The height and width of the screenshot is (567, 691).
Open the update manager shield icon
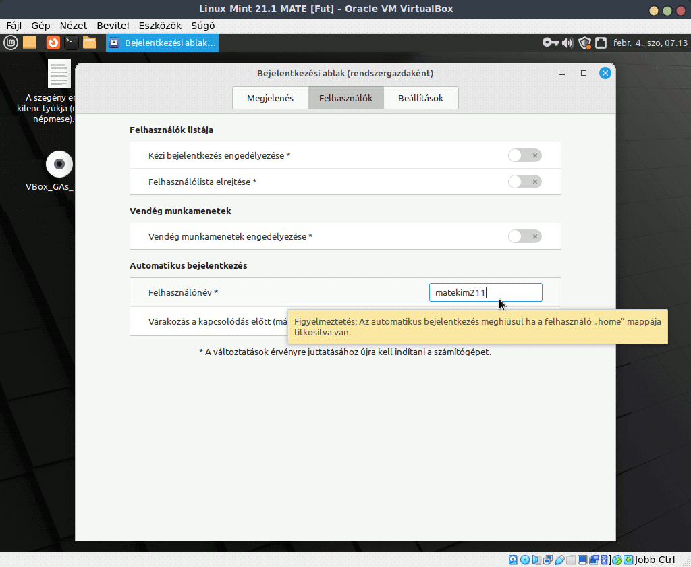[x=585, y=43]
